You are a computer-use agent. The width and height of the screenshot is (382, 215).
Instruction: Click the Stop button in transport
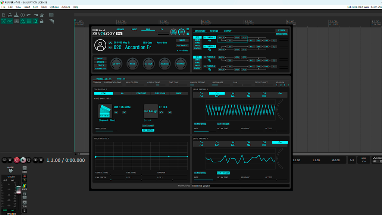click(x=35, y=160)
